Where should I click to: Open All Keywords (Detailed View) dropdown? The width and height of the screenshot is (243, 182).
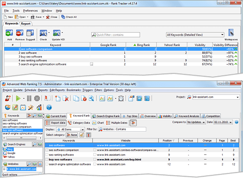click(195, 35)
